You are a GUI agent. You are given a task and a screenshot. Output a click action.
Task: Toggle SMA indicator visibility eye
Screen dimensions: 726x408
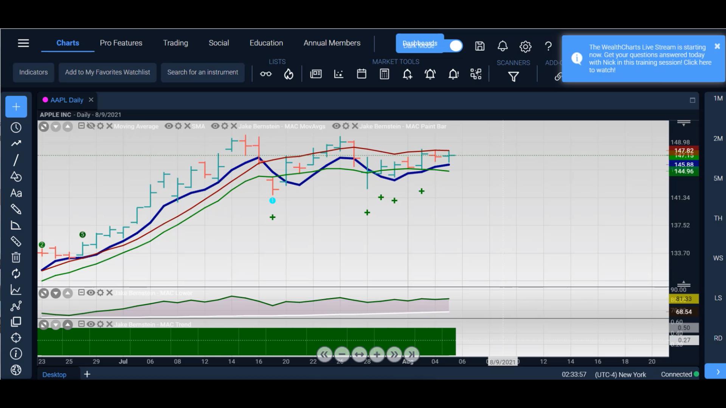[169, 126]
